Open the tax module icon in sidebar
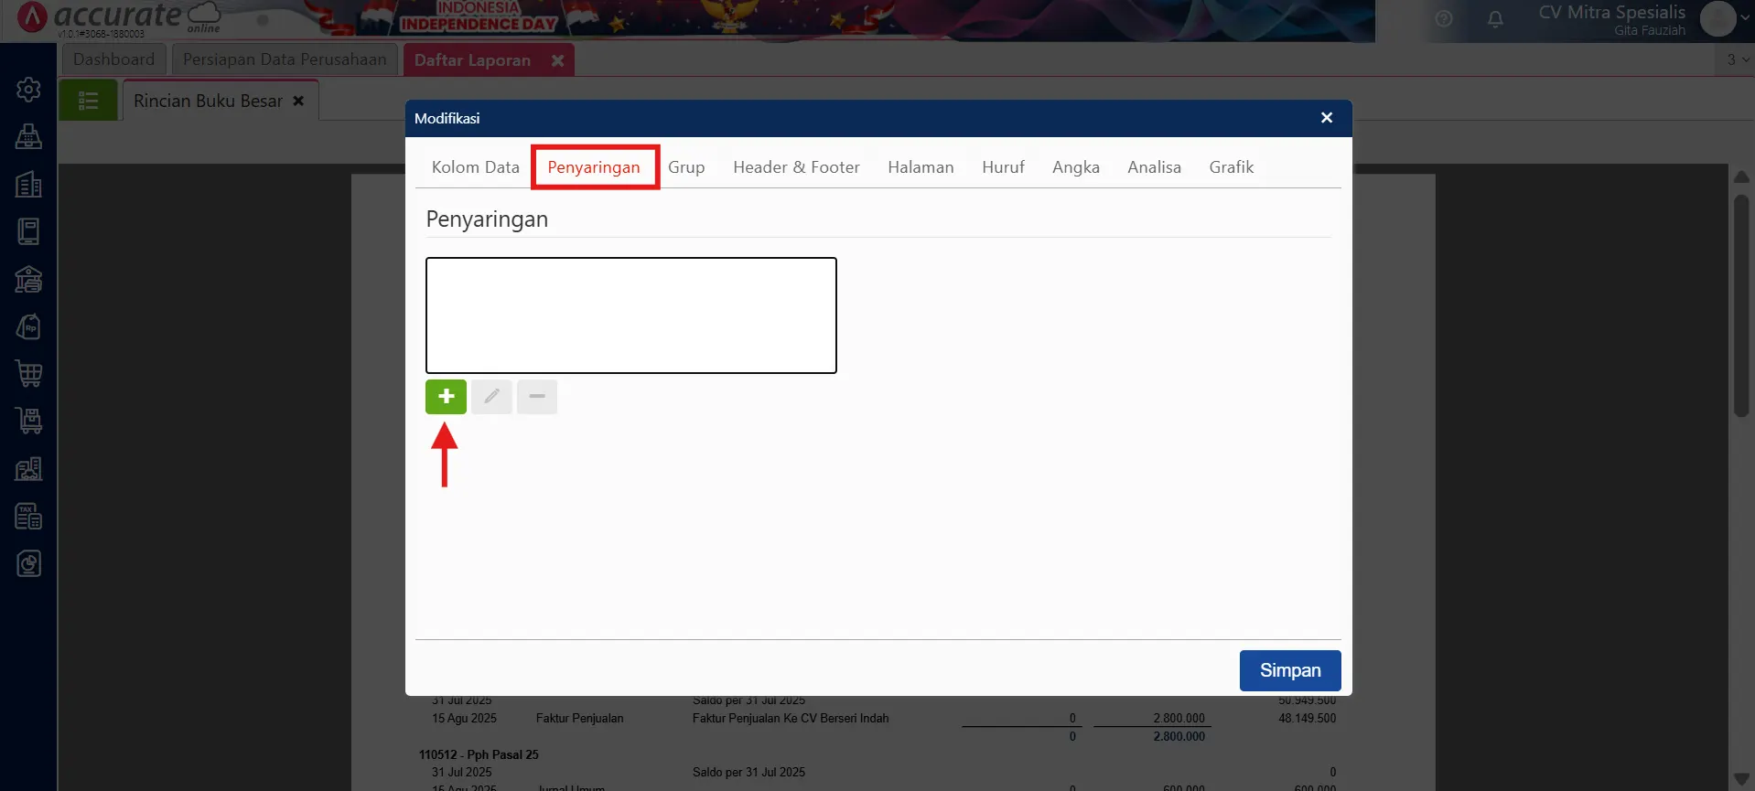The width and height of the screenshot is (1755, 791). click(x=28, y=517)
